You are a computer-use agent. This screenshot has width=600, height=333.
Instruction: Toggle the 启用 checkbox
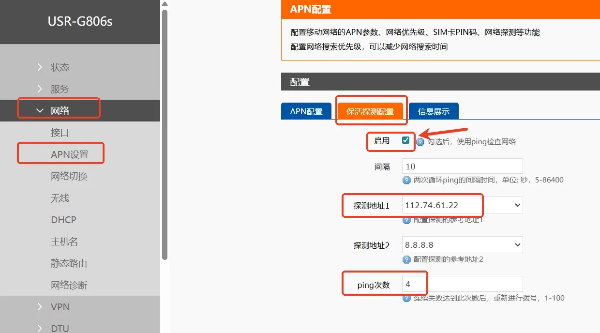(405, 140)
